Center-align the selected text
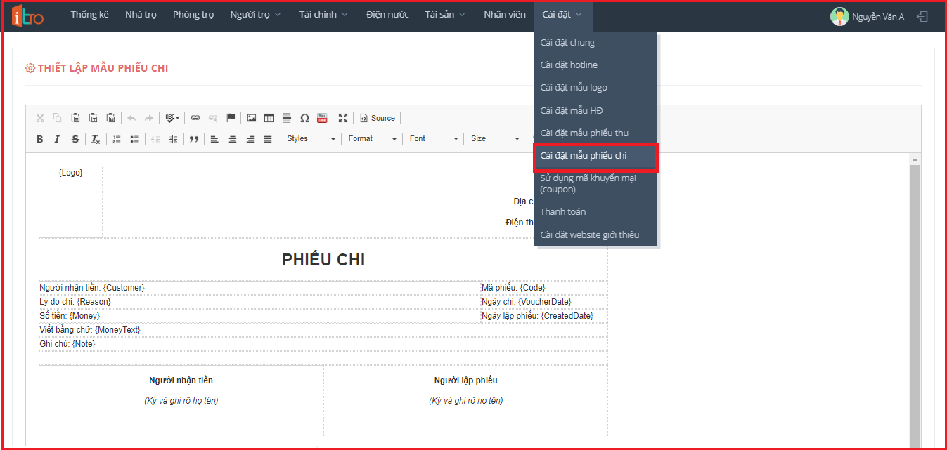 (x=233, y=139)
